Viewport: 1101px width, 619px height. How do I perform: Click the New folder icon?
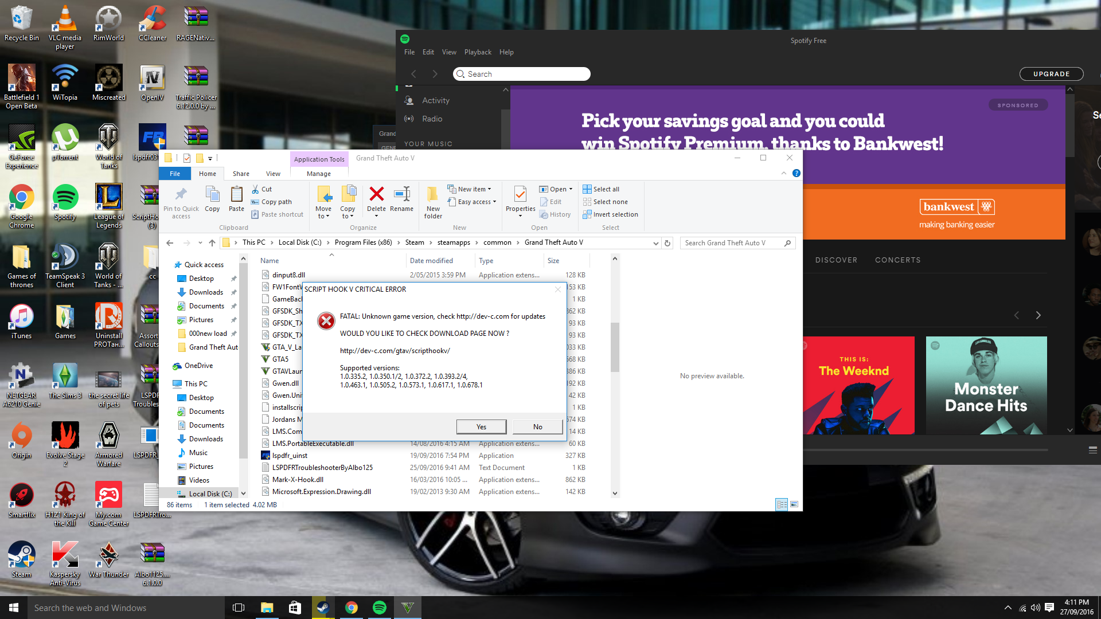click(433, 195)
